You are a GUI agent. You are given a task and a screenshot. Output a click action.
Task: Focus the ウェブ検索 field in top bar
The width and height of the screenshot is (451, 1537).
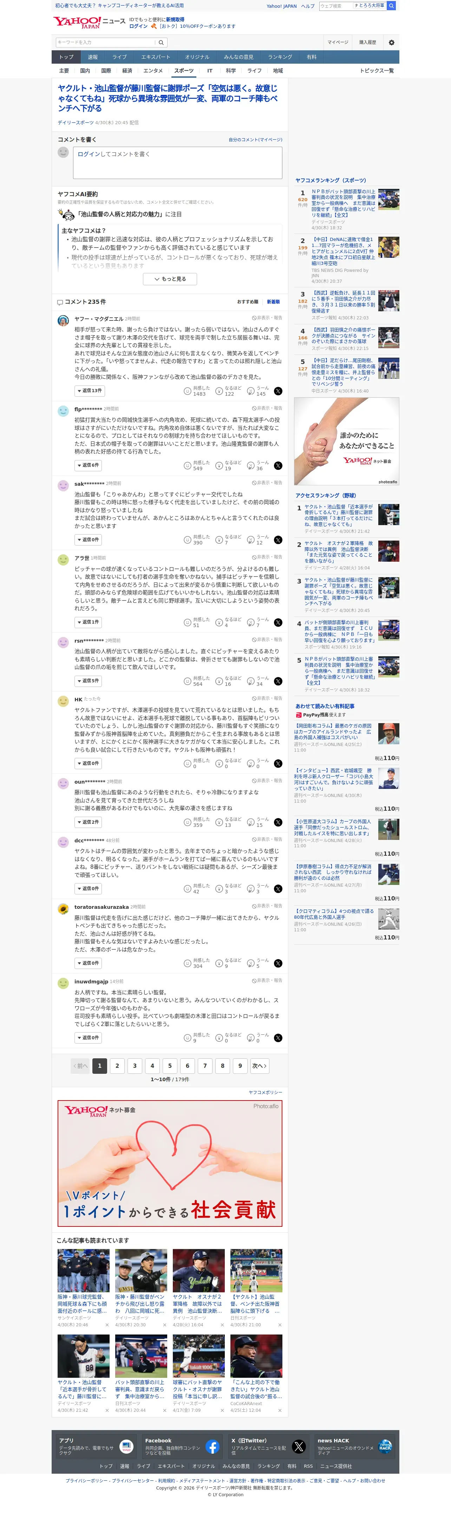click(x=336, y=6)
